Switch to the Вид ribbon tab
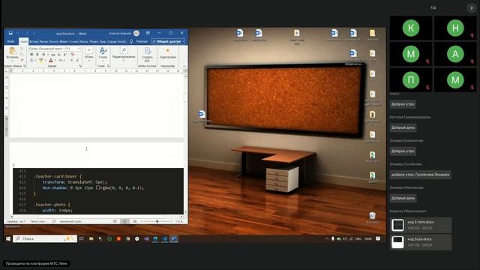This screenshot has height=270, width=480. [103, 41]
